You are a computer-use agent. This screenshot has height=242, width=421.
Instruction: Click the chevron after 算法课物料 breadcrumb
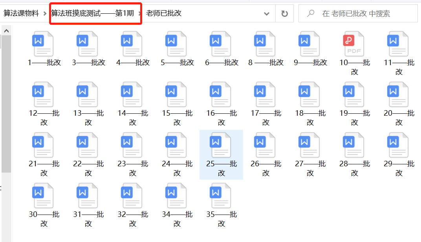point(44,13)
